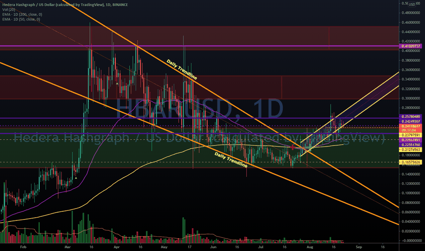
Task: Click the yellow 0.16575626 price label
Action: [x=410, y=162]
